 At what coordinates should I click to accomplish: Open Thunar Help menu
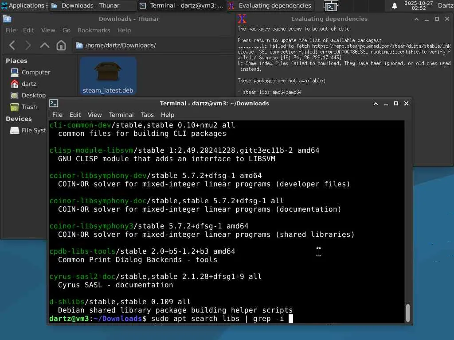[124, 30]
